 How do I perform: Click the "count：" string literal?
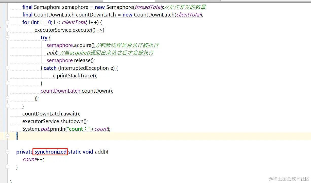click(78, 129)
